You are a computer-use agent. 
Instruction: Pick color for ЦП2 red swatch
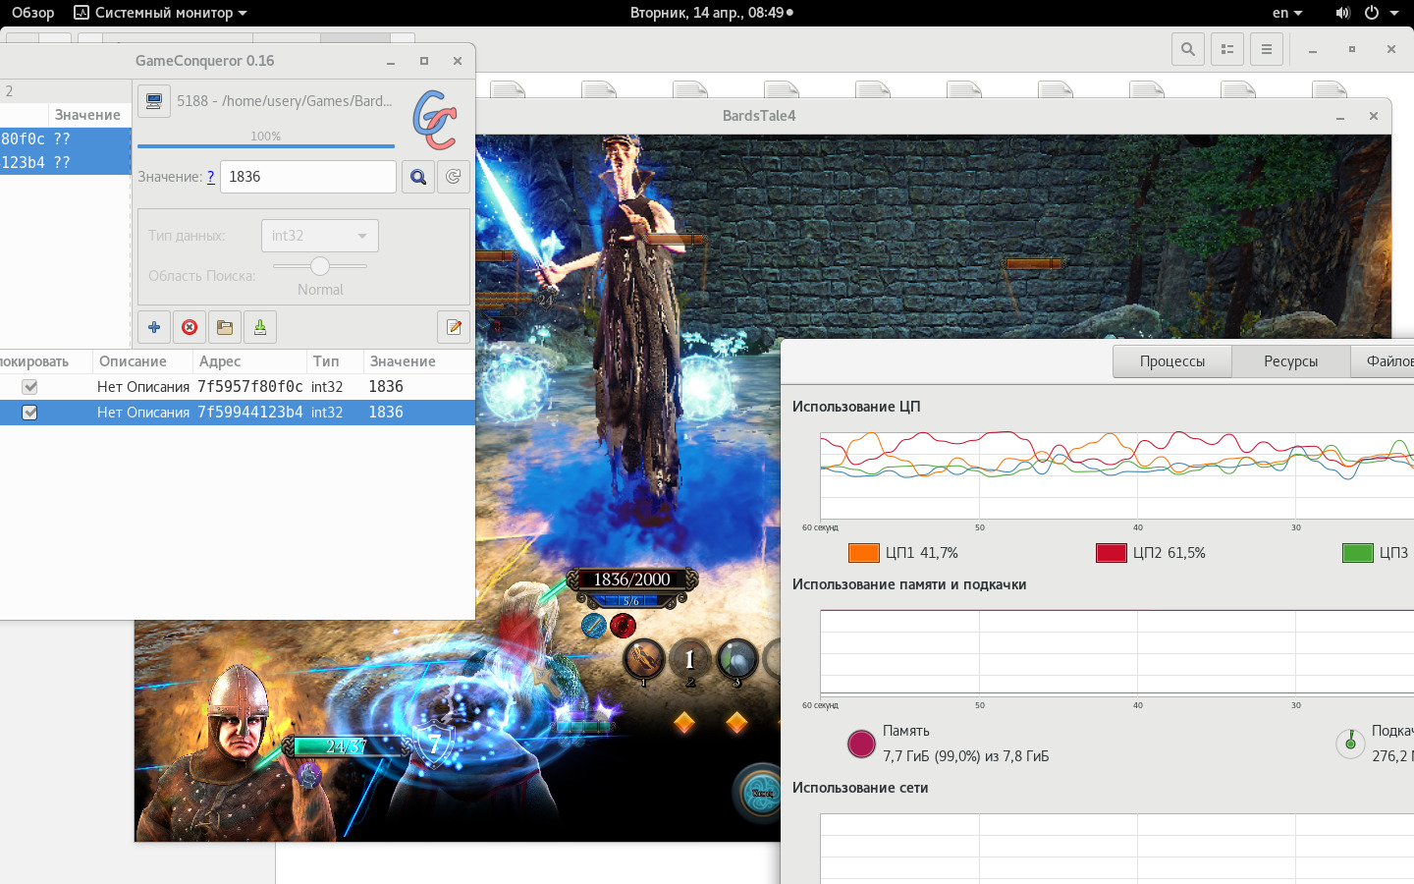[1111, 553]
